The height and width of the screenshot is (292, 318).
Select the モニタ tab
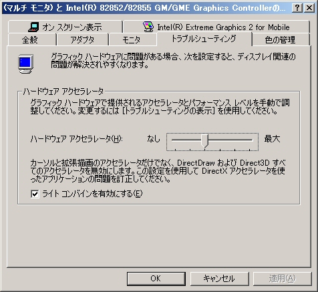click(132, 40)
